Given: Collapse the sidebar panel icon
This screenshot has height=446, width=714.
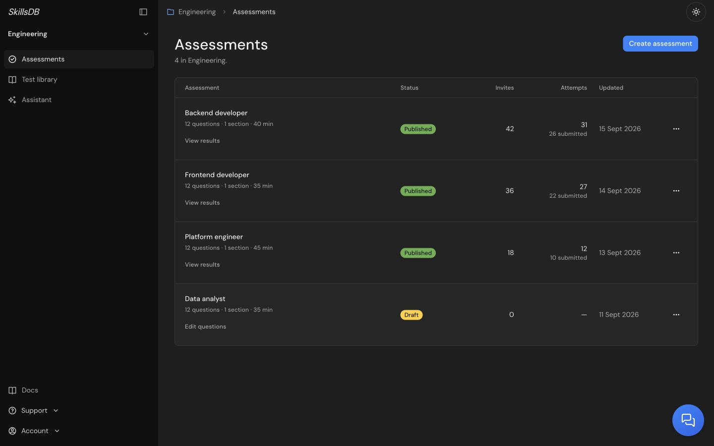Looking at the screenshot, I should (143, 12).
